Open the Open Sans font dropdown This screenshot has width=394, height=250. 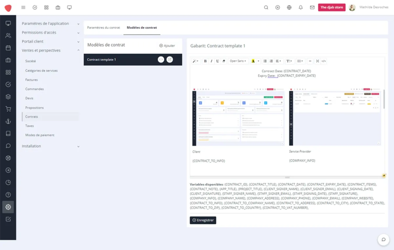(238, 61)
